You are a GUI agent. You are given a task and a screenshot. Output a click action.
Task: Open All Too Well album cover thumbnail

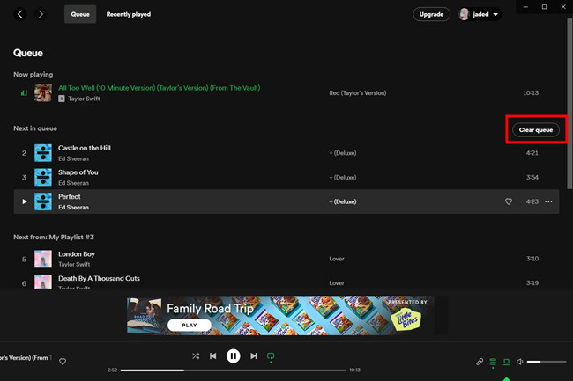coord(43,93)
